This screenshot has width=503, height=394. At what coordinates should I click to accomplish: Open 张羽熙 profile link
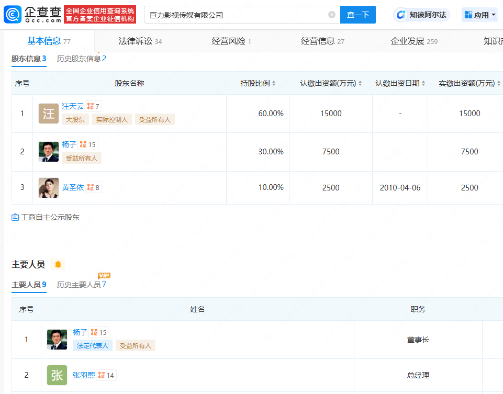point(83,375)
